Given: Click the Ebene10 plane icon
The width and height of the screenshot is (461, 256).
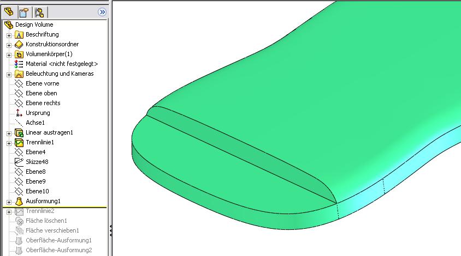Looking at the screenshot, I should [19, 192].
